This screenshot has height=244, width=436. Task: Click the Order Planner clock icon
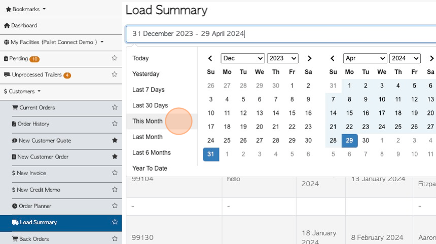[x=15, y=206]
